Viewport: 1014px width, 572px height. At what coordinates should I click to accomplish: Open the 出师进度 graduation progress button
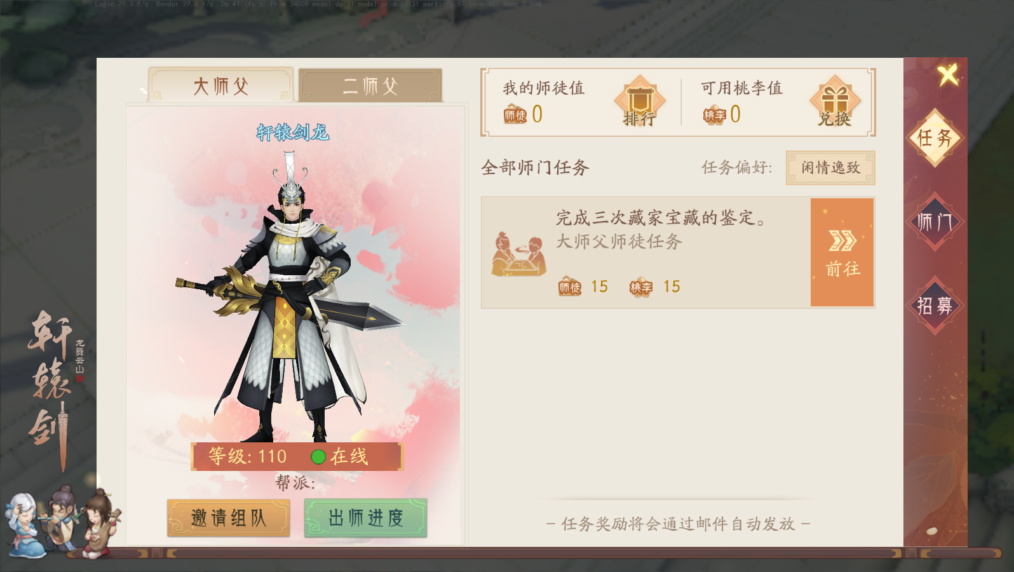(x=365, y=518)
